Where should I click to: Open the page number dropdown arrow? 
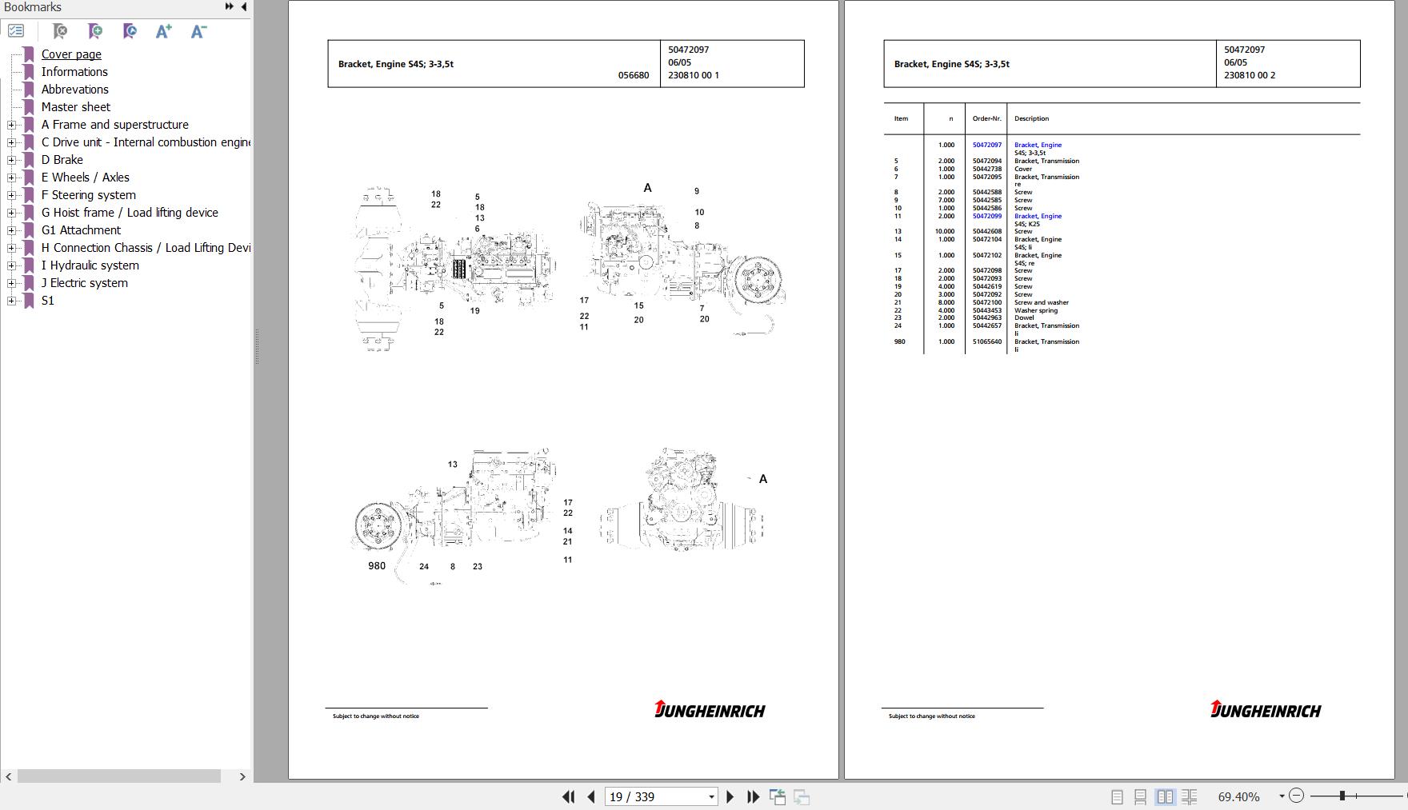(710, 796)
